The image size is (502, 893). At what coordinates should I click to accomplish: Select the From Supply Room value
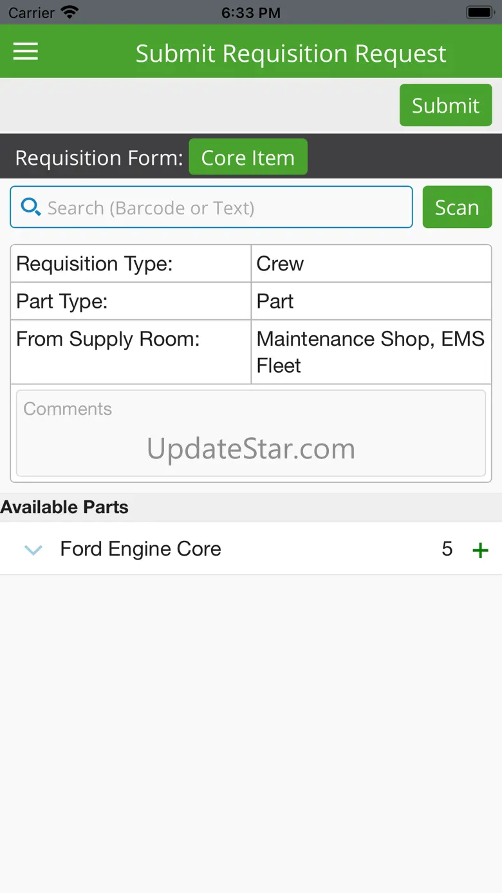(x=371, y=352)
